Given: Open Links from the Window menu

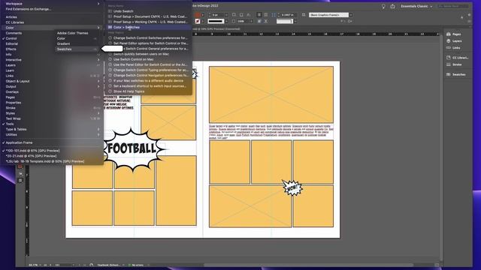Looking at the screenshot, I should [10, 76].
